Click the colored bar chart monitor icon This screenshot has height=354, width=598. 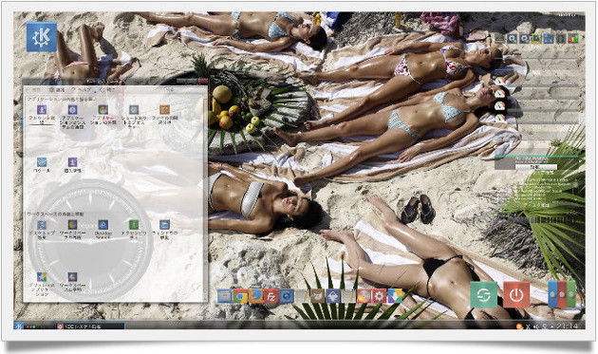point(572,38)
